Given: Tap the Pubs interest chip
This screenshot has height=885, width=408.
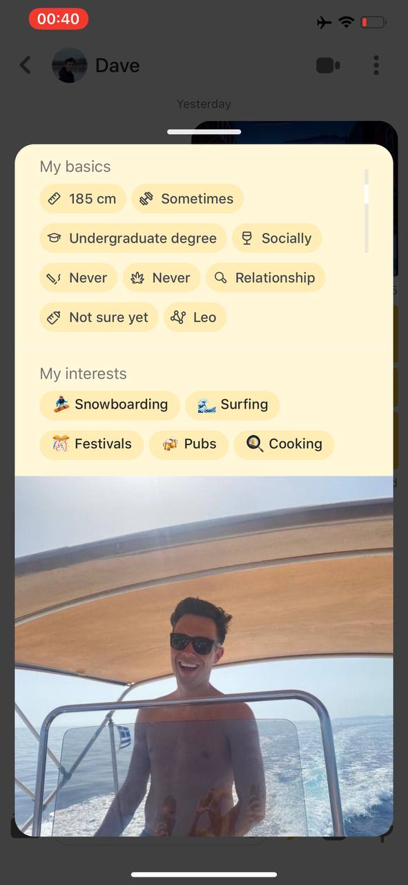Looking at the screenshot, I should point(188,445).
